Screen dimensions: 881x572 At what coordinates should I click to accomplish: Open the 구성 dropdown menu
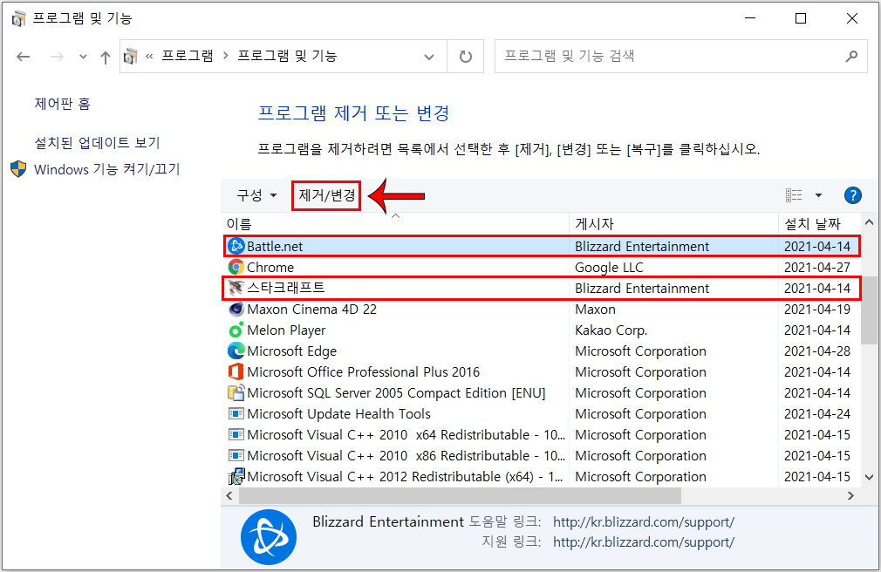(x=256, y=195)
